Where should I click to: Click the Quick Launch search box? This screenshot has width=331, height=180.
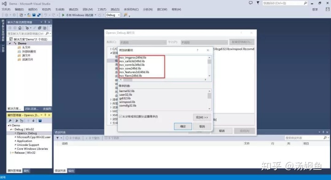pos(285,3)
